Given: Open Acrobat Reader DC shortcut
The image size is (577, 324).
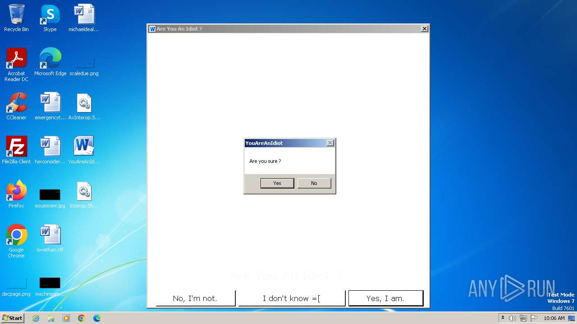Looking at the screenshot, I should (16, 65).
